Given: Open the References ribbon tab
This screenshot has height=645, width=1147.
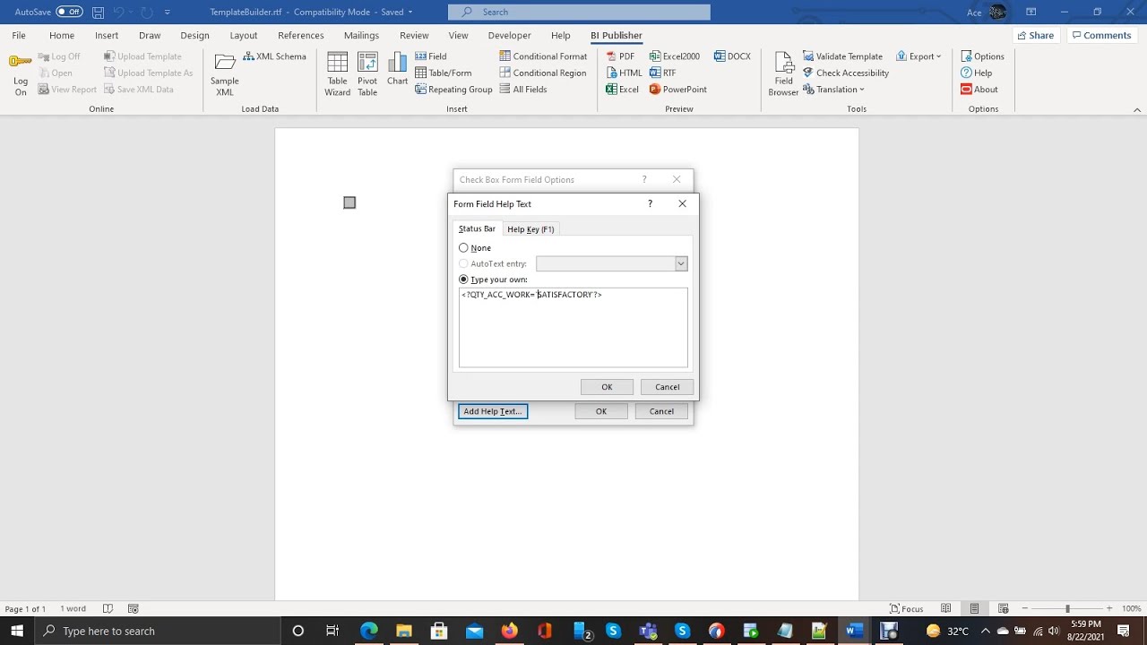Looking at the screenshot, I should (301, 36).
